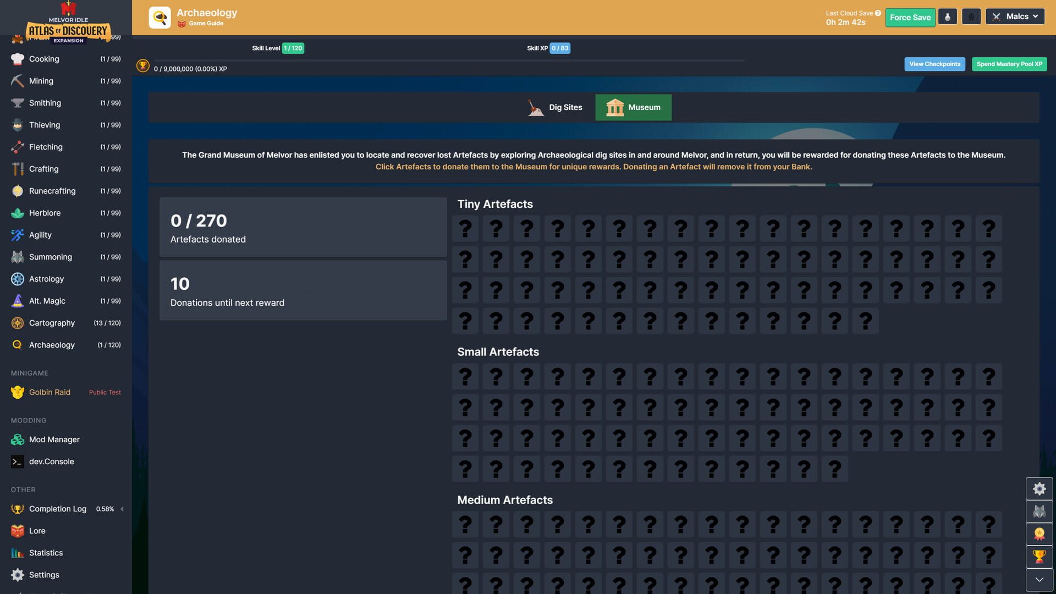Select the Museum tab
Image resolution: width=1056 pixels, height=594 pixels.
pos(633,107)
